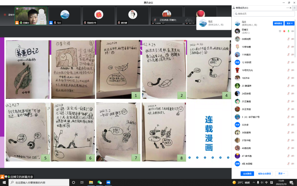Open the bottom 更多 dropdown in members panel
Viewport: 297px width, 186px height.
pyautogui.click(x=281, y=174)
